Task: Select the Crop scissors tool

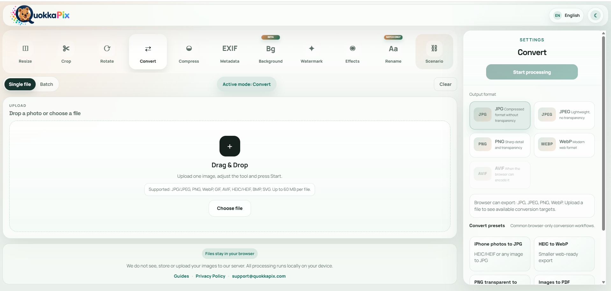Action: coord(66,52)
